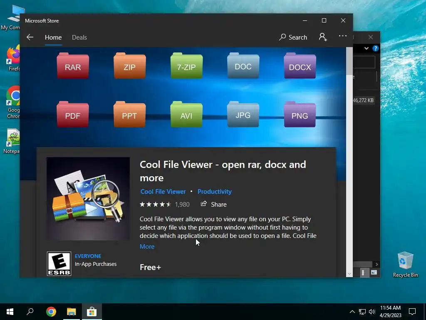426x320 pixels.
Task: Select the Notepad++ desktop shortcut
Action: pyautogui.click(x=11, y=141)
